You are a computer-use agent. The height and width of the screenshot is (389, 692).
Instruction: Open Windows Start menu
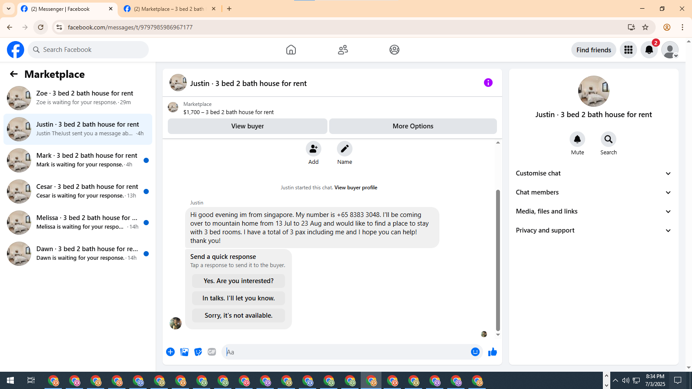click(10, 380)
